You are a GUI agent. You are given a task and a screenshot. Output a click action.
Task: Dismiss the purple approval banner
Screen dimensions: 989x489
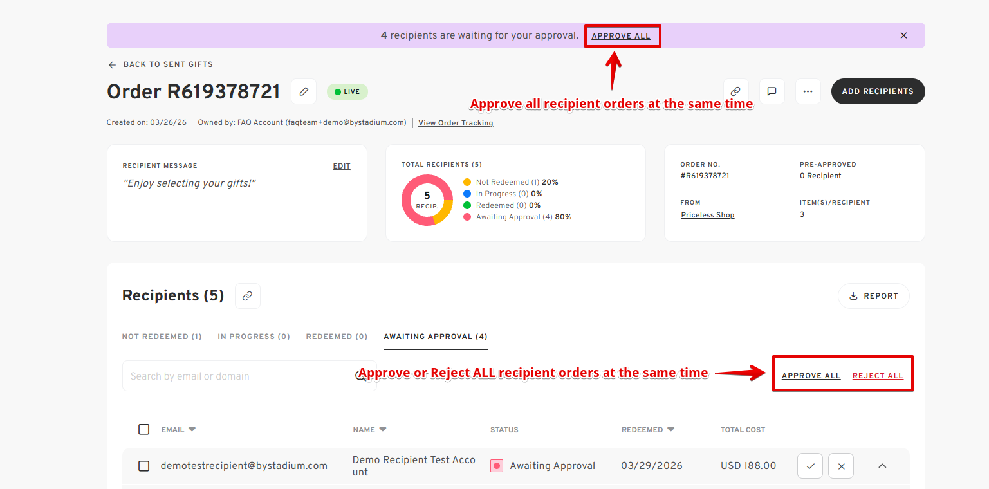pyautogui.click(x=903, y=35)
